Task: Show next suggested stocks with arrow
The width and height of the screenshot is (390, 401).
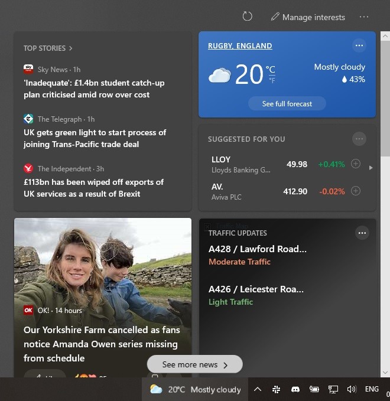Action: (370, 168)
